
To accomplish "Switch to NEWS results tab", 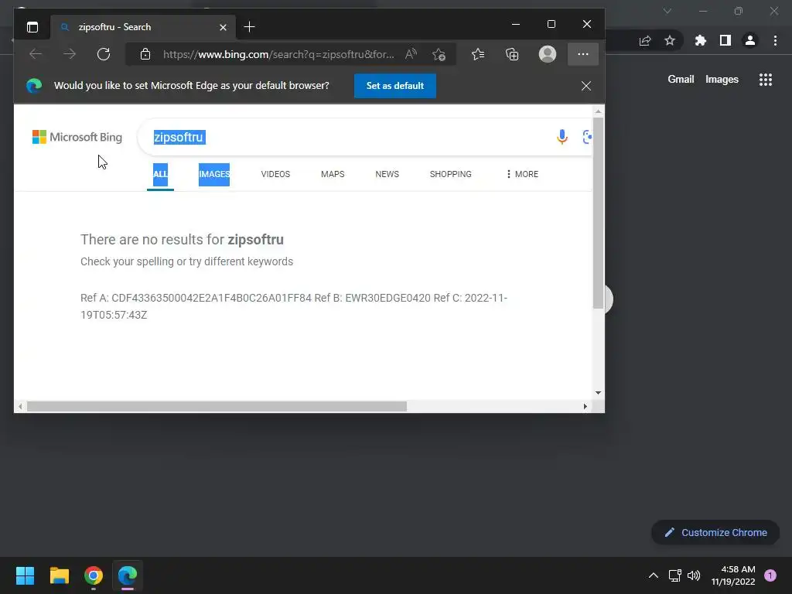I will pyautogui.click(x=387, y=174).
